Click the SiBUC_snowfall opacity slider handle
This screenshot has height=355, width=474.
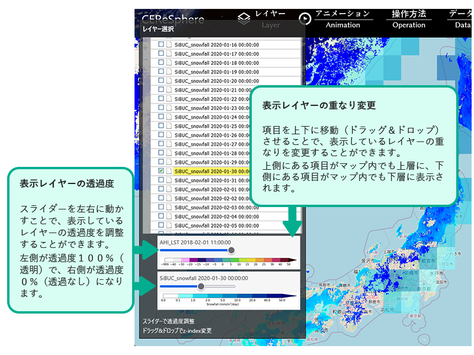pos(201,286)
